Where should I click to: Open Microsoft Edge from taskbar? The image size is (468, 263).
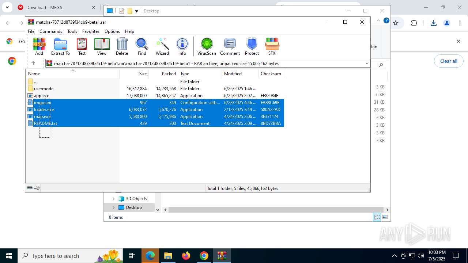tap(150, 256)
